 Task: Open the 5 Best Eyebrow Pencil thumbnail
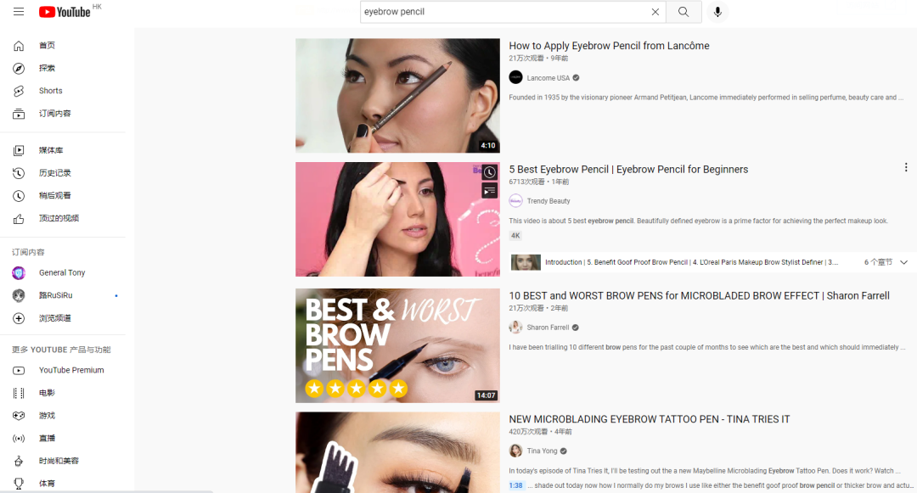[x=397, y=219]
